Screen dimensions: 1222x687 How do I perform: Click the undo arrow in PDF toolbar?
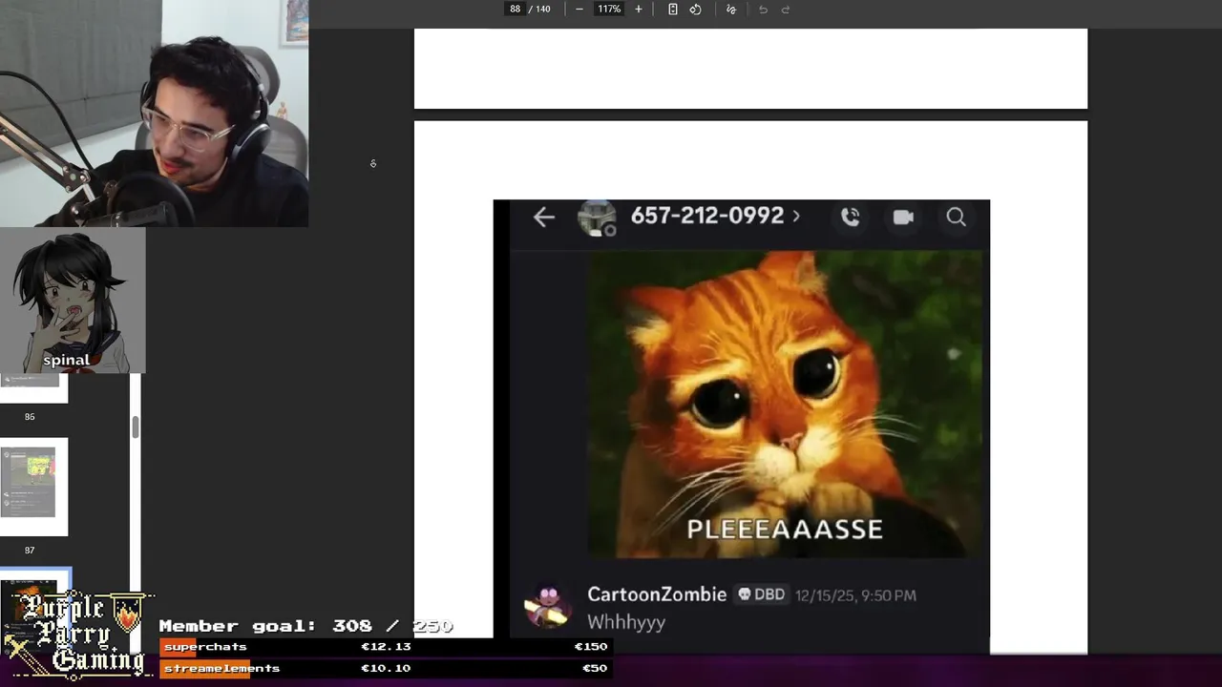pyautogui.click(x=763, y=9)
